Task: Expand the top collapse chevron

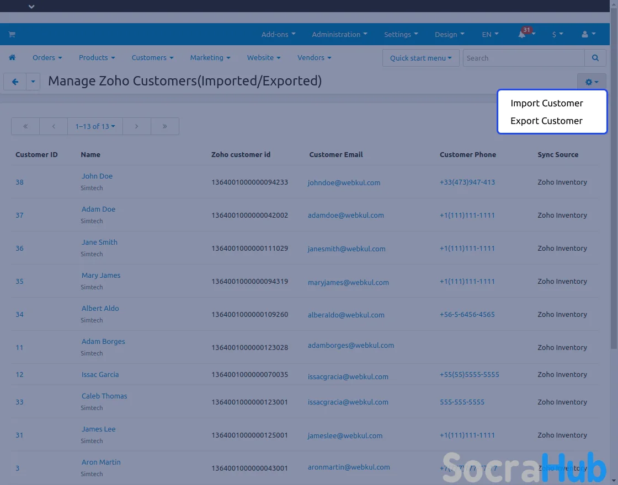Action: click(31, 7)
